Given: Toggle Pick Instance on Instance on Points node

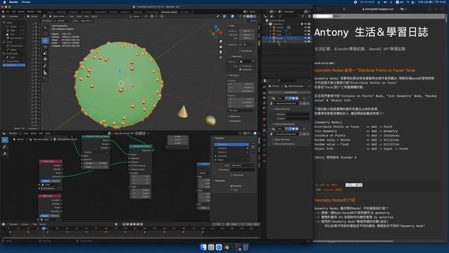Looking at the screenshot, I should click(x=132, y=166).
